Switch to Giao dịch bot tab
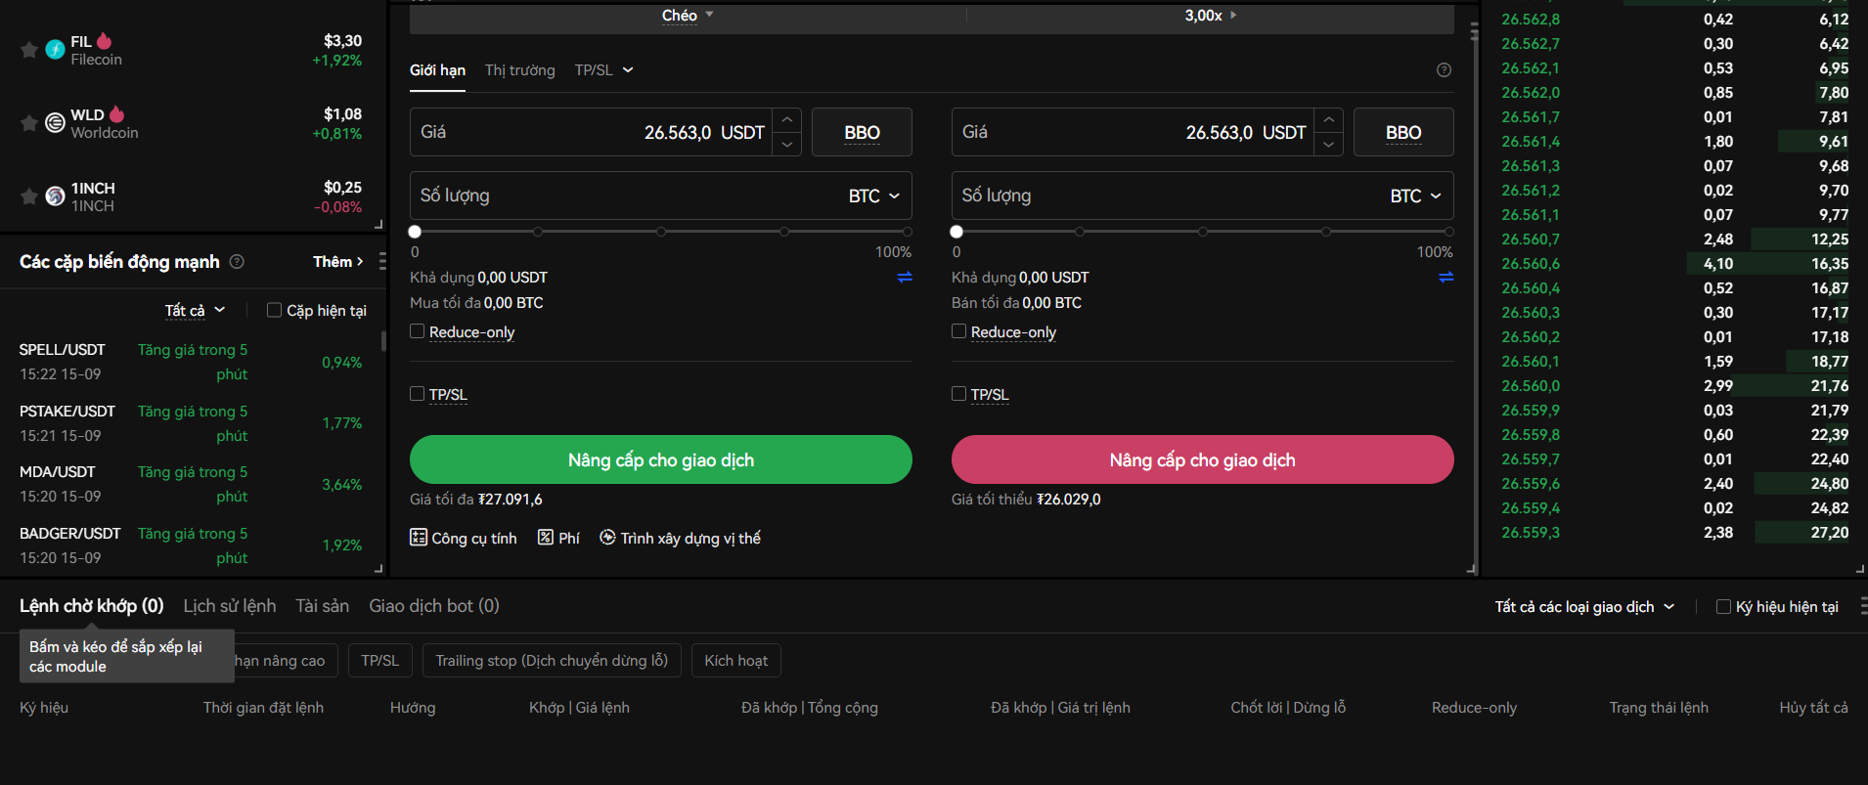The image size is (1868, 785). 434,606
